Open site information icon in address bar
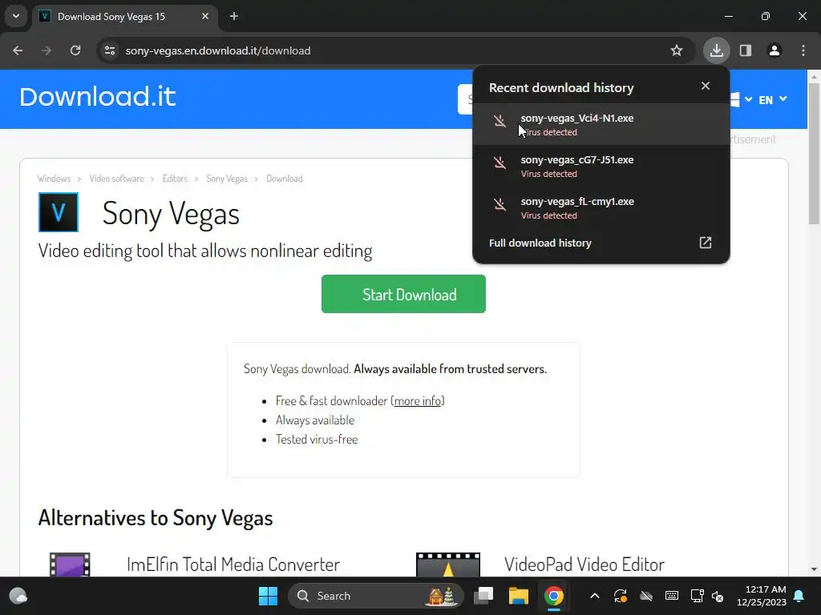Image resolution: width=821 pixels, height=615 pixels. coord(110,50)
